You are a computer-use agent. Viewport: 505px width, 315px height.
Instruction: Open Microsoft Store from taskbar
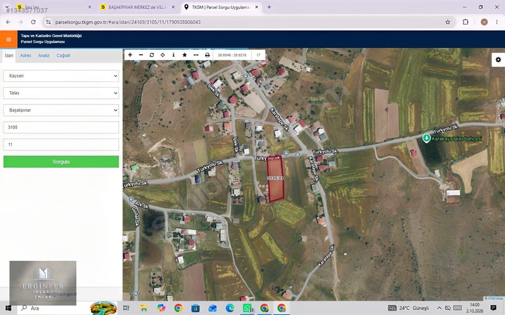(x=195, y=308)
